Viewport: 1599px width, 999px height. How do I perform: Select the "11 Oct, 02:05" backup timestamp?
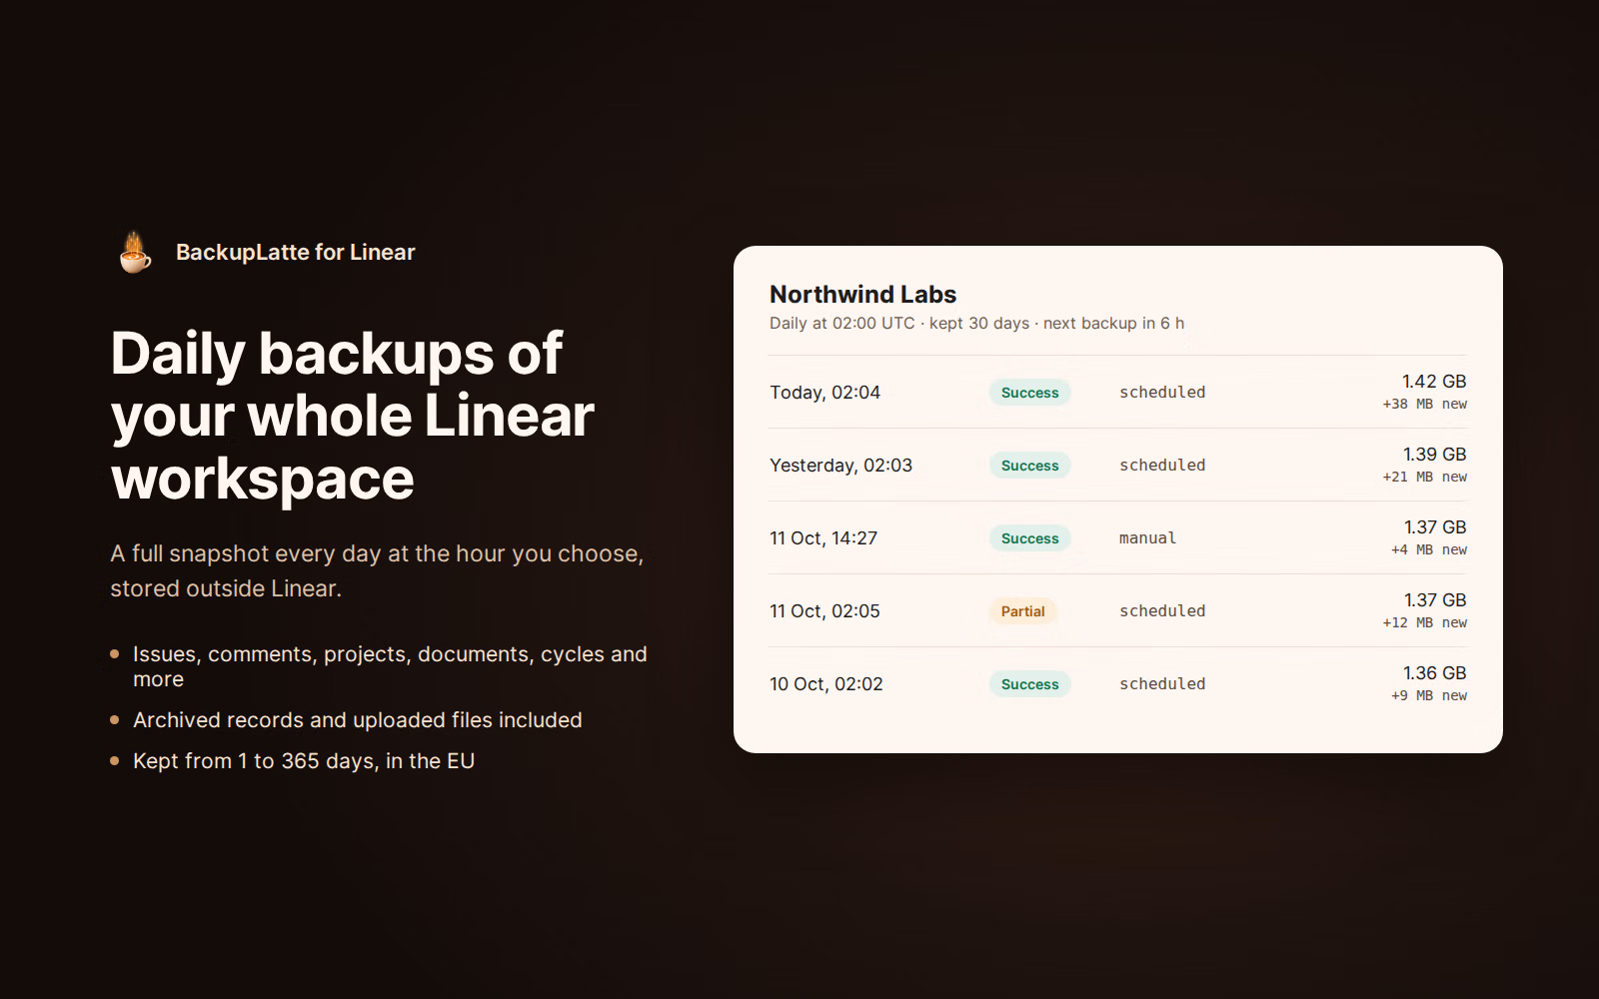[x=824, y=611]
